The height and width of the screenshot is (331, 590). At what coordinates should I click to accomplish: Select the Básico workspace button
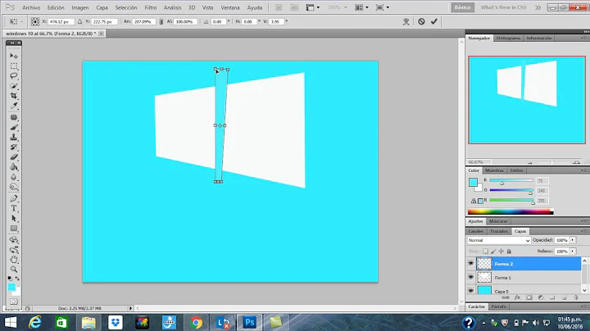point(462,7)
